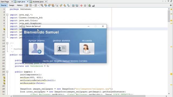Click the Toggle Bookmark icon
This screenshot has width=173, height=97.
(68, 5)
